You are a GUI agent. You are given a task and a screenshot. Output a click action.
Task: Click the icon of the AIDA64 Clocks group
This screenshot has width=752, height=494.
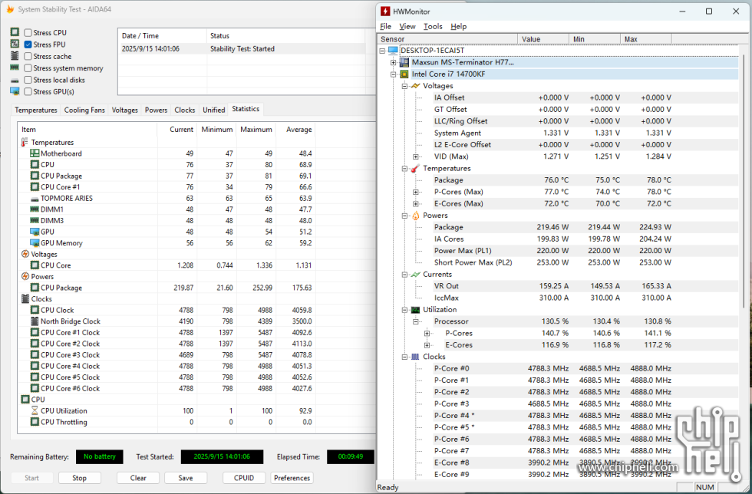click(x=25, y=299)
